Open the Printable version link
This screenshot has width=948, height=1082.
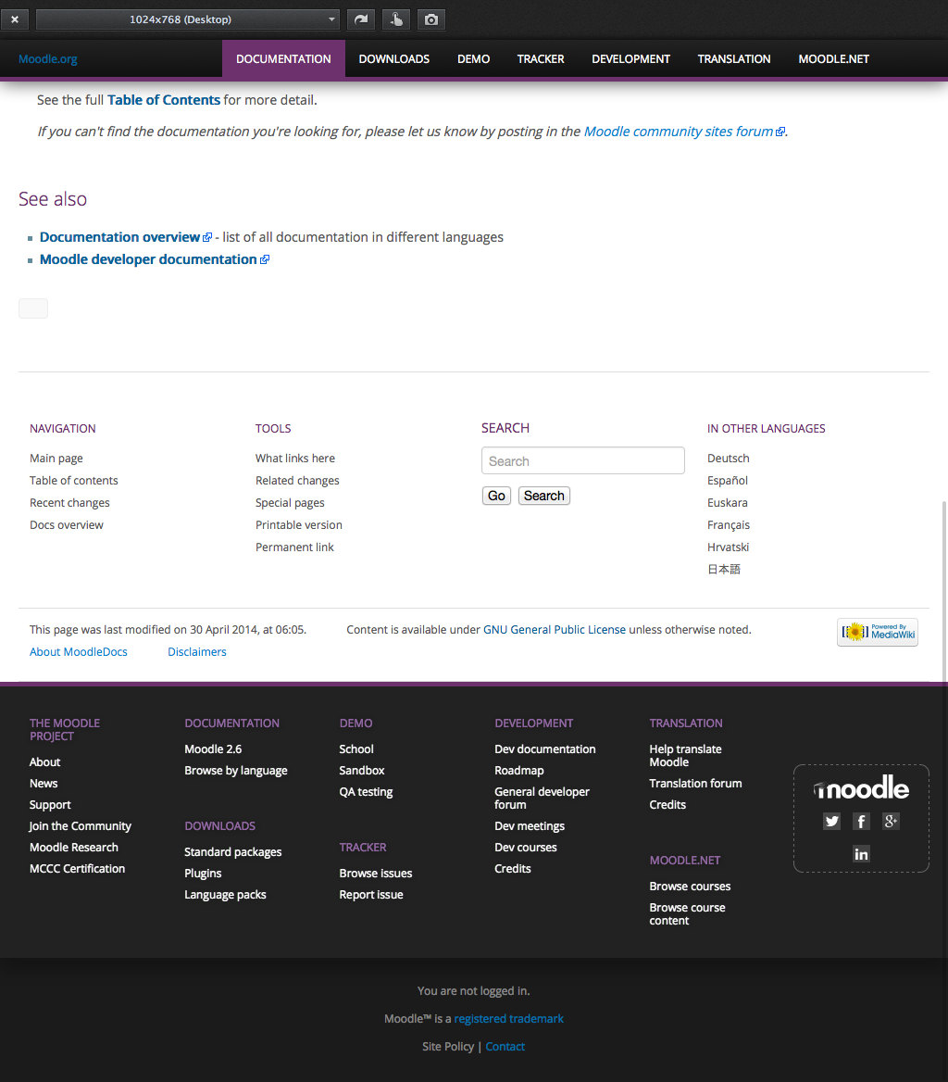pos(298,524)
